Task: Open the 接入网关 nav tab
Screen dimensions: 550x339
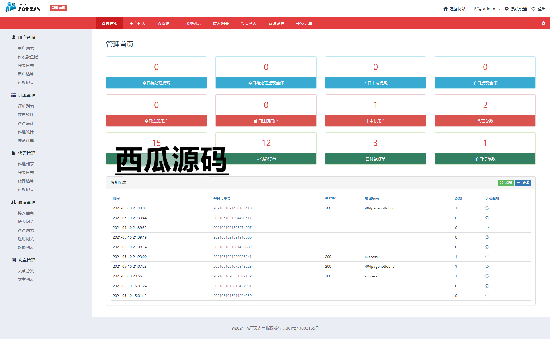Action: point(221,23)
